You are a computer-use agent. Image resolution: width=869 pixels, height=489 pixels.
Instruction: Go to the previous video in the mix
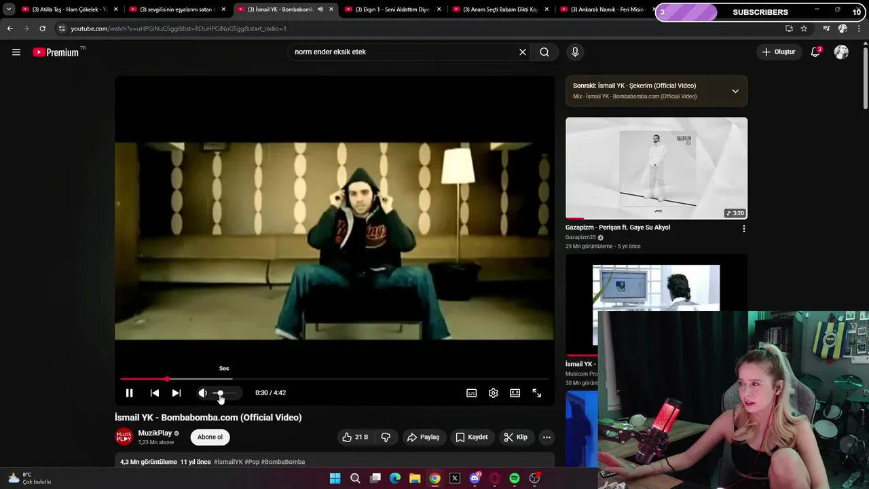(x=155, y=393)
